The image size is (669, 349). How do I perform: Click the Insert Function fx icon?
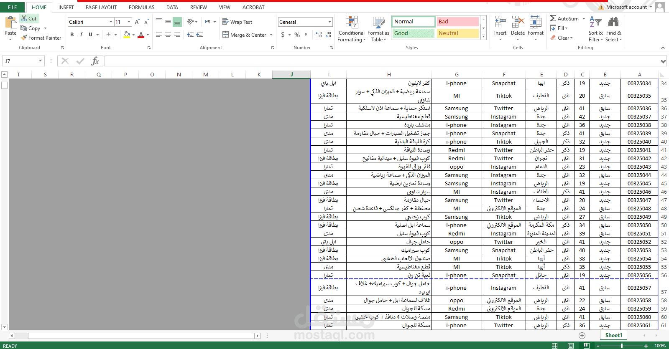click(x=95, y=61)
